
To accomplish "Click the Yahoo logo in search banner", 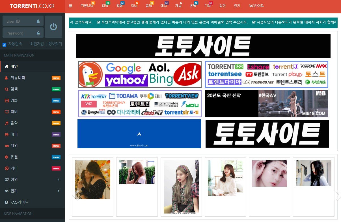I will (x=126, y=80).
